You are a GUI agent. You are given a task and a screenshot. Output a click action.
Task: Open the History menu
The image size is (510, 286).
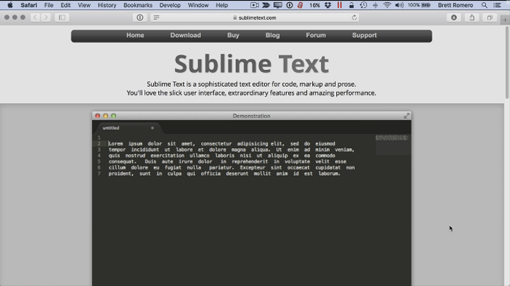(107, 5)
